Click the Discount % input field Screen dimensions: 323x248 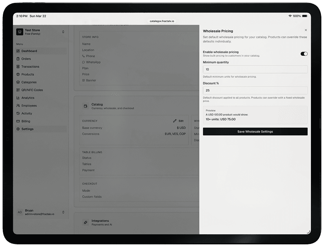[x=255, y=90]
